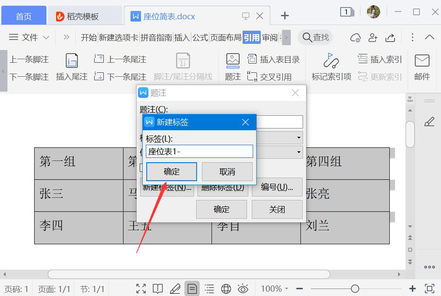This screenshot has width=441, height=296.
Task: Go to 上一条尾注
Action: [120, 59]
